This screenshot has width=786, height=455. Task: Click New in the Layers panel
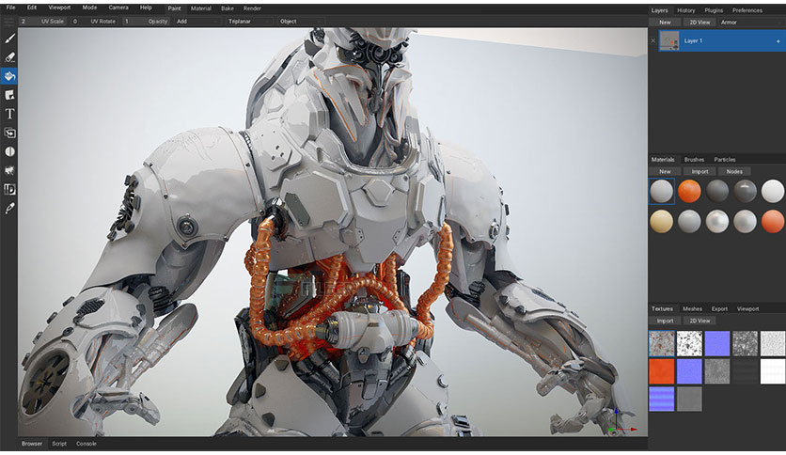point(666,22)
